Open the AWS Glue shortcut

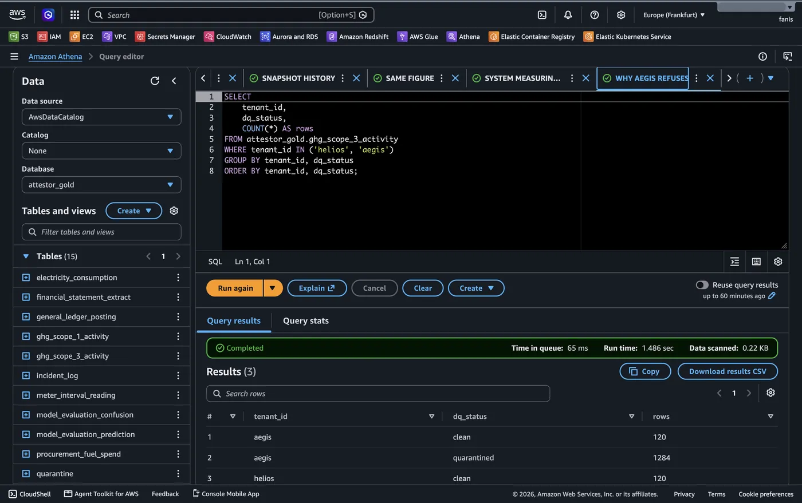(418, 37)
